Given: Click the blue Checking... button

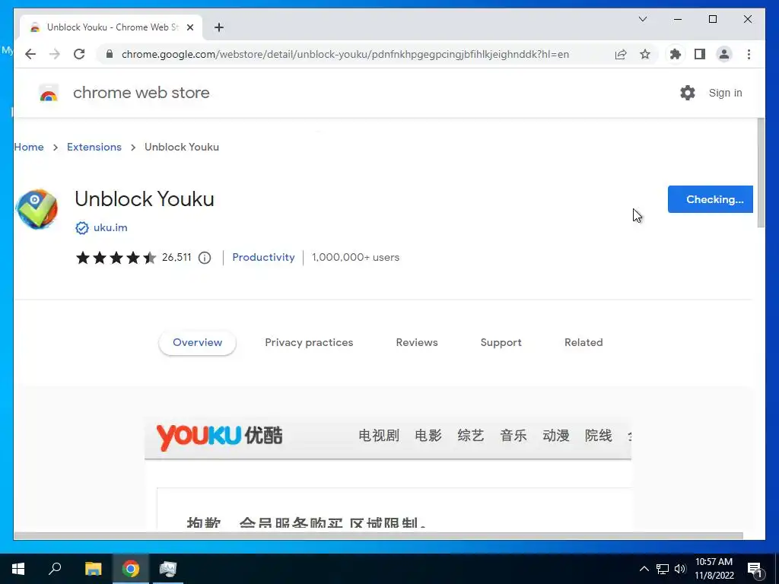Looking at the screenshot, I should click(710, 199).
